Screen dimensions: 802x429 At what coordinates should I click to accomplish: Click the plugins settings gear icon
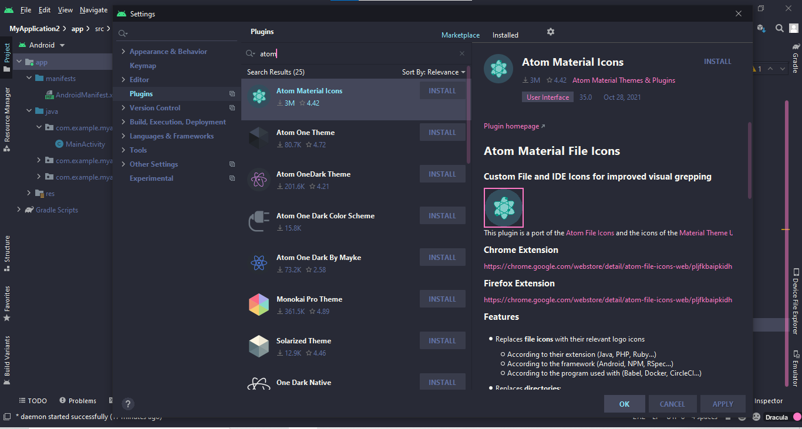[x=550, y=32]
